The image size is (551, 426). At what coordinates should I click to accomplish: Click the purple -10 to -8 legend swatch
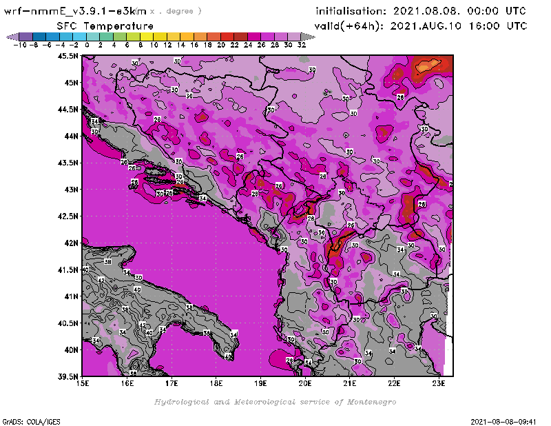25,37
